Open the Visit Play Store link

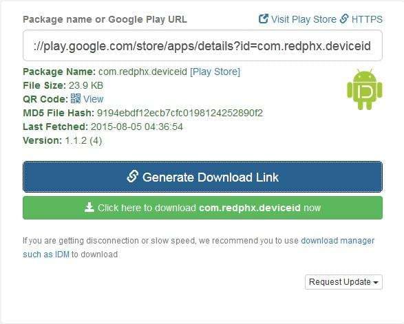click(x=304, y=19)
